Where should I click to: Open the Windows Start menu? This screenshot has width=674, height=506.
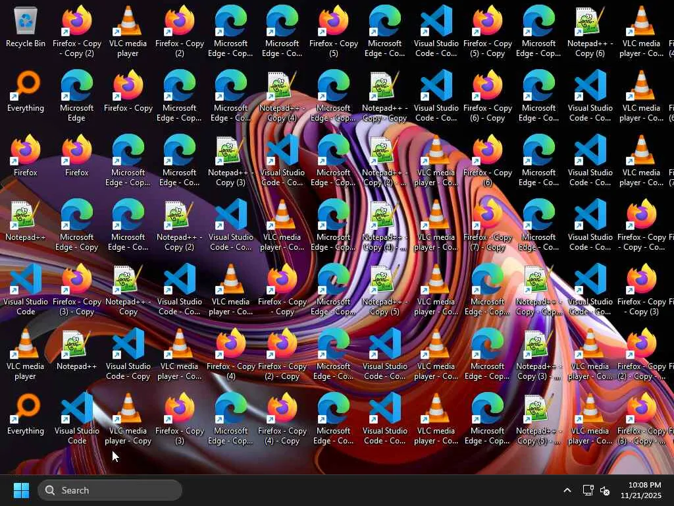pos(21,490)
